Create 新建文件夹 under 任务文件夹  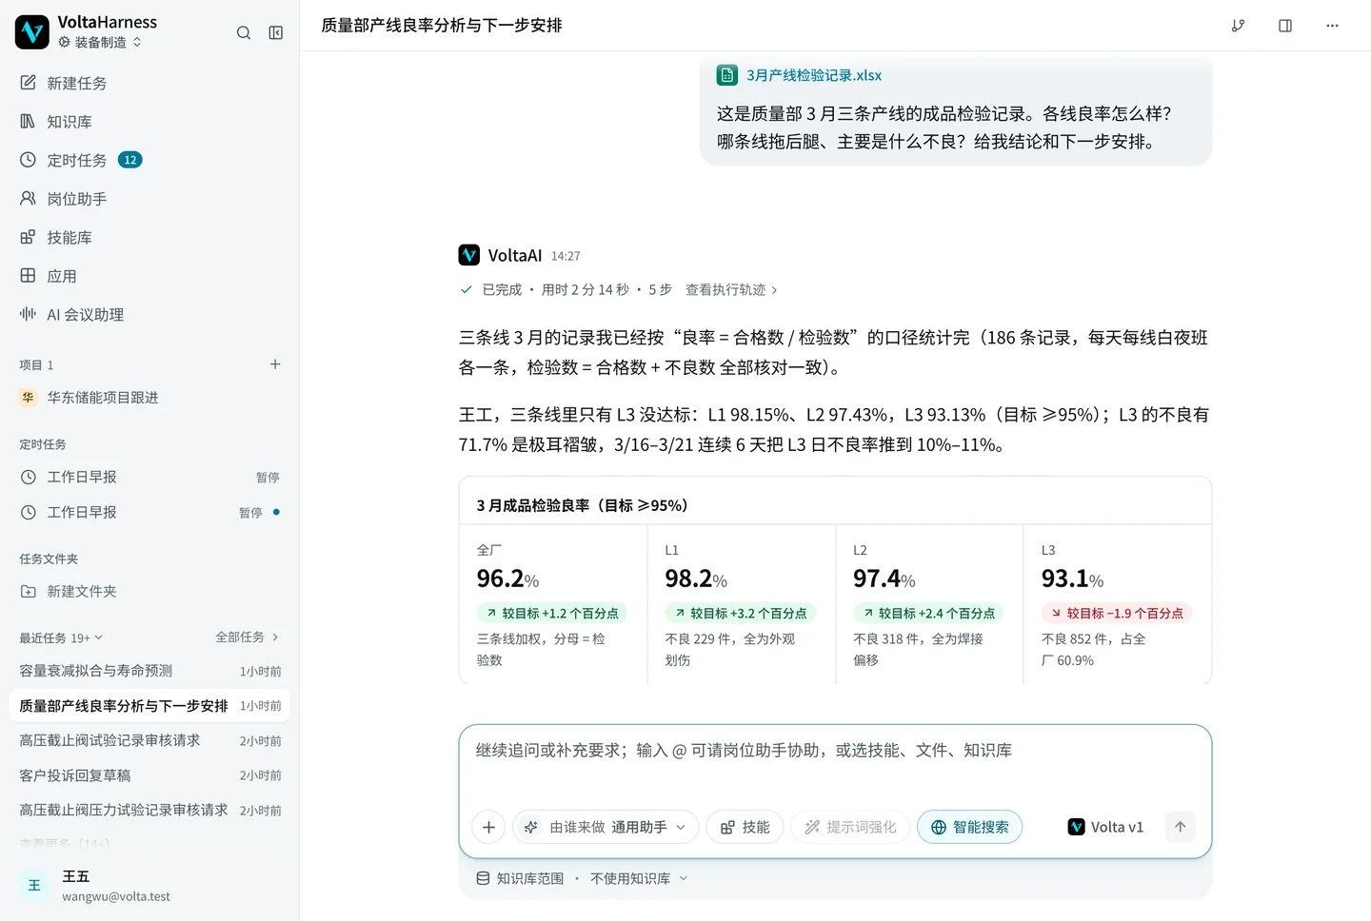pyautogui.click(x=149, y=591)
